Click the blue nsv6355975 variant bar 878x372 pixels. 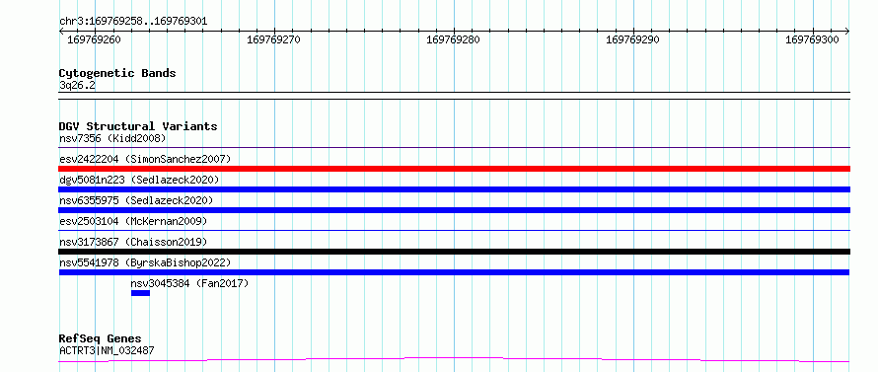coord(455,210)
